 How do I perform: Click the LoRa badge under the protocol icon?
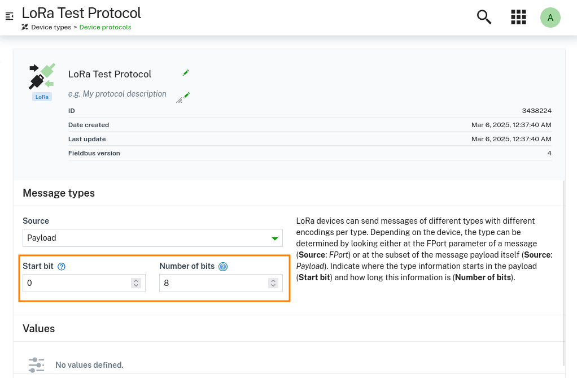42,97
